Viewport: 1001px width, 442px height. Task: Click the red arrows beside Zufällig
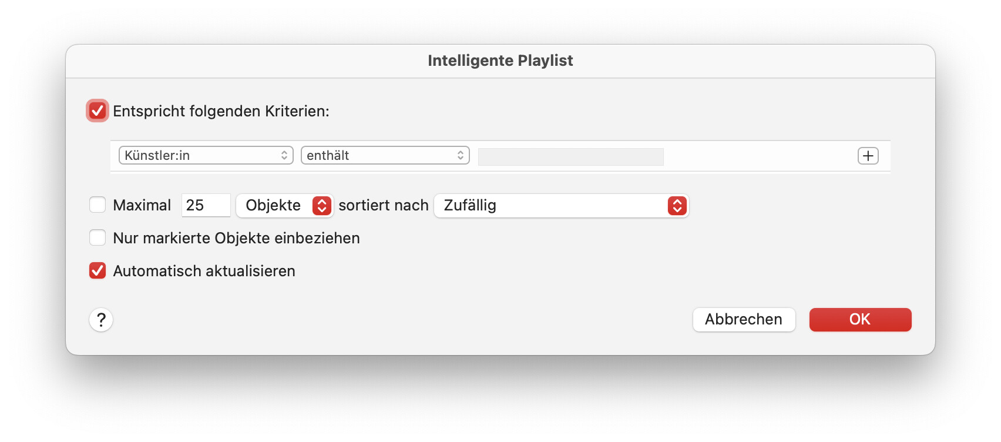click(x=677, y=206)
